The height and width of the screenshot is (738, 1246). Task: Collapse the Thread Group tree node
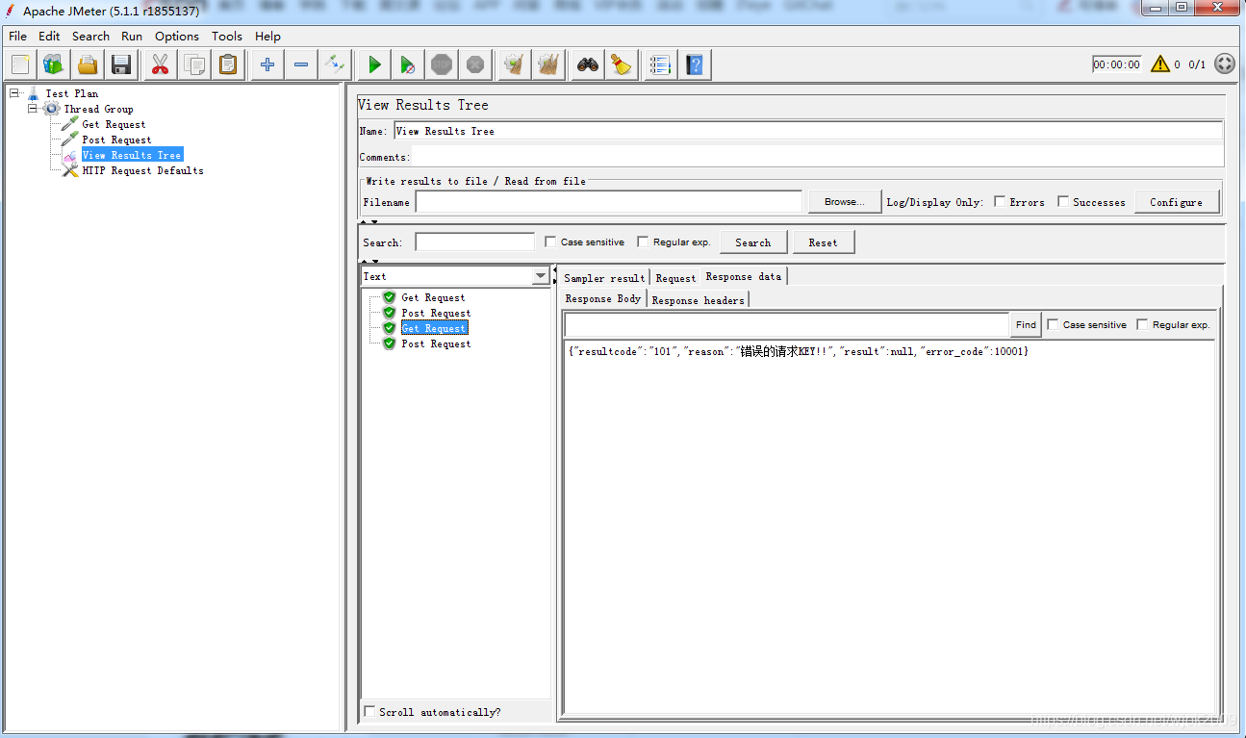coord(33,109)
